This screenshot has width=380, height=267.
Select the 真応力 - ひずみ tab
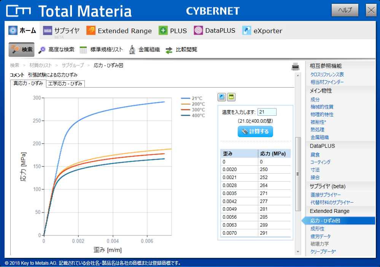tap(28, 83)
